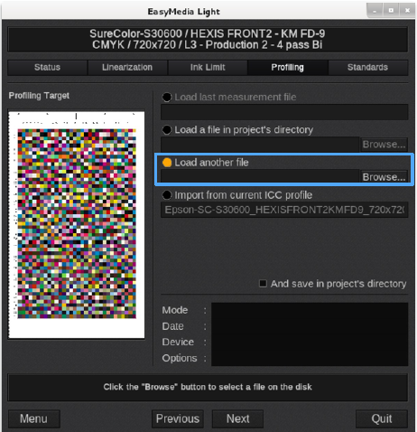Maximize the EasyMedia Light window
The image size is (417, 432).
coord(391,11)
